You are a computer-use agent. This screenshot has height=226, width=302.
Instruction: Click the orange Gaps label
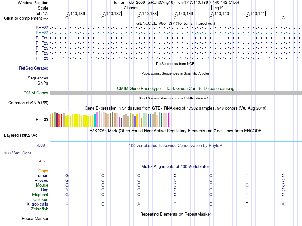(x=43, y=171)
